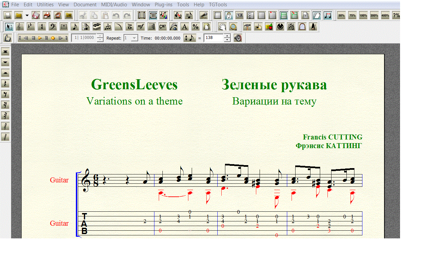The height and width of the screenshot is (272, 424).
Task: Open the MIDI/Audio menu
Action: [114, 5]
